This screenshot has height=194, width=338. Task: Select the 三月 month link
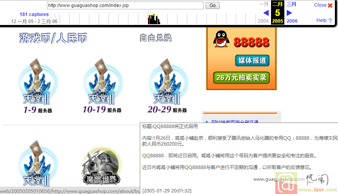point(291,4)
